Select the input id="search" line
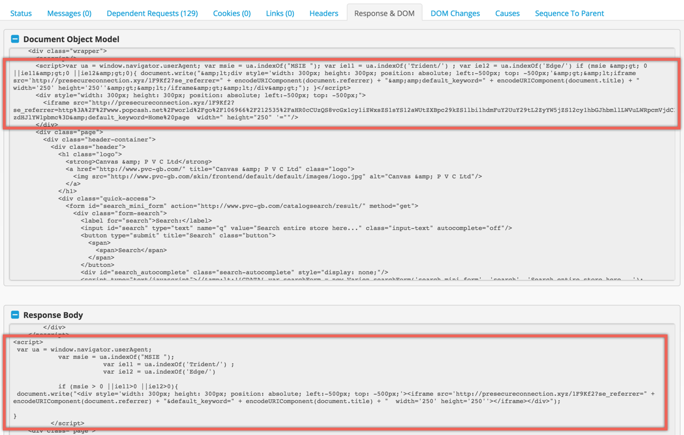This screenshot has height=435, width=684. (296, 228)
